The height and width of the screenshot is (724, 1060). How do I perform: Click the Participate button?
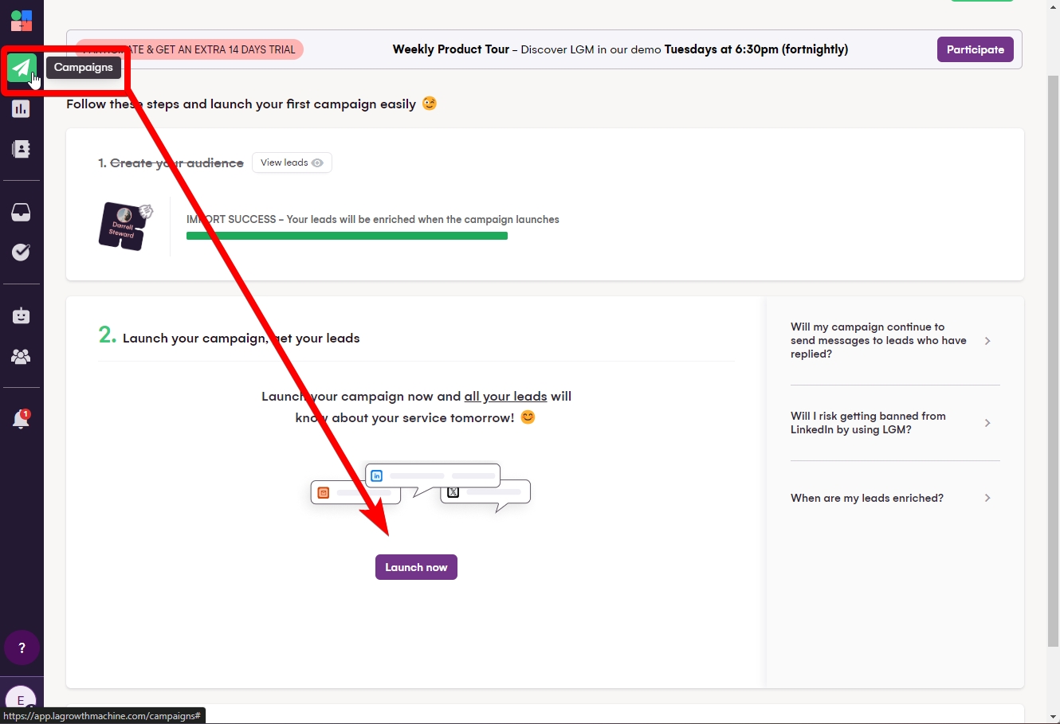975,49
